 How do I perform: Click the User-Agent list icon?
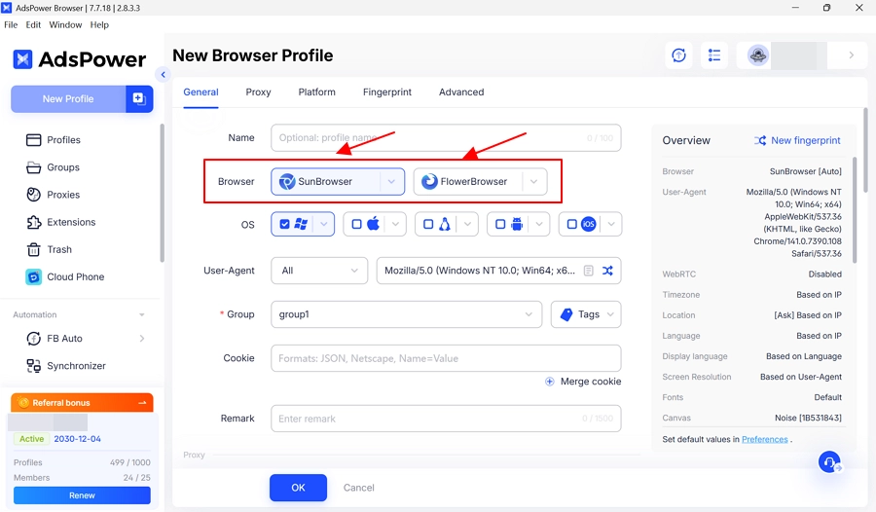click(x=588, y=271)
